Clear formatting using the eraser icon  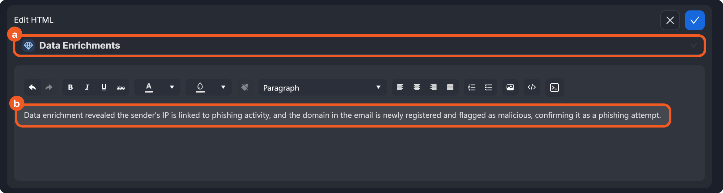tap(245, 87)
